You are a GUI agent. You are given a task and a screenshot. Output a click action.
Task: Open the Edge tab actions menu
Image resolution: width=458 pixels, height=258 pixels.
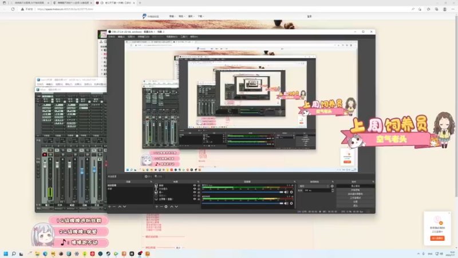pyautogui.click(x=4, y=3)
